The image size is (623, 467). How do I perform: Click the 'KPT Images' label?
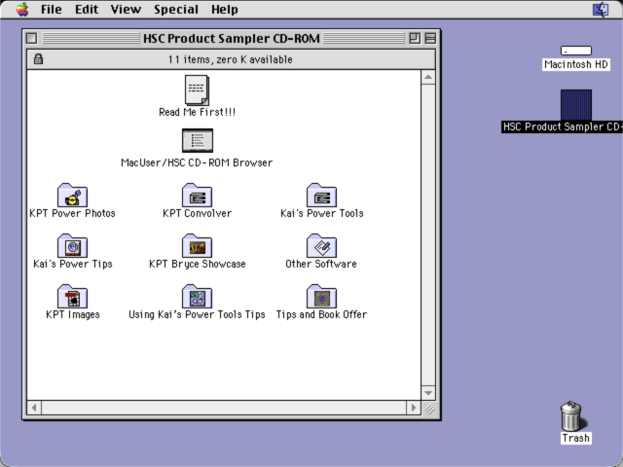(73, 314)
